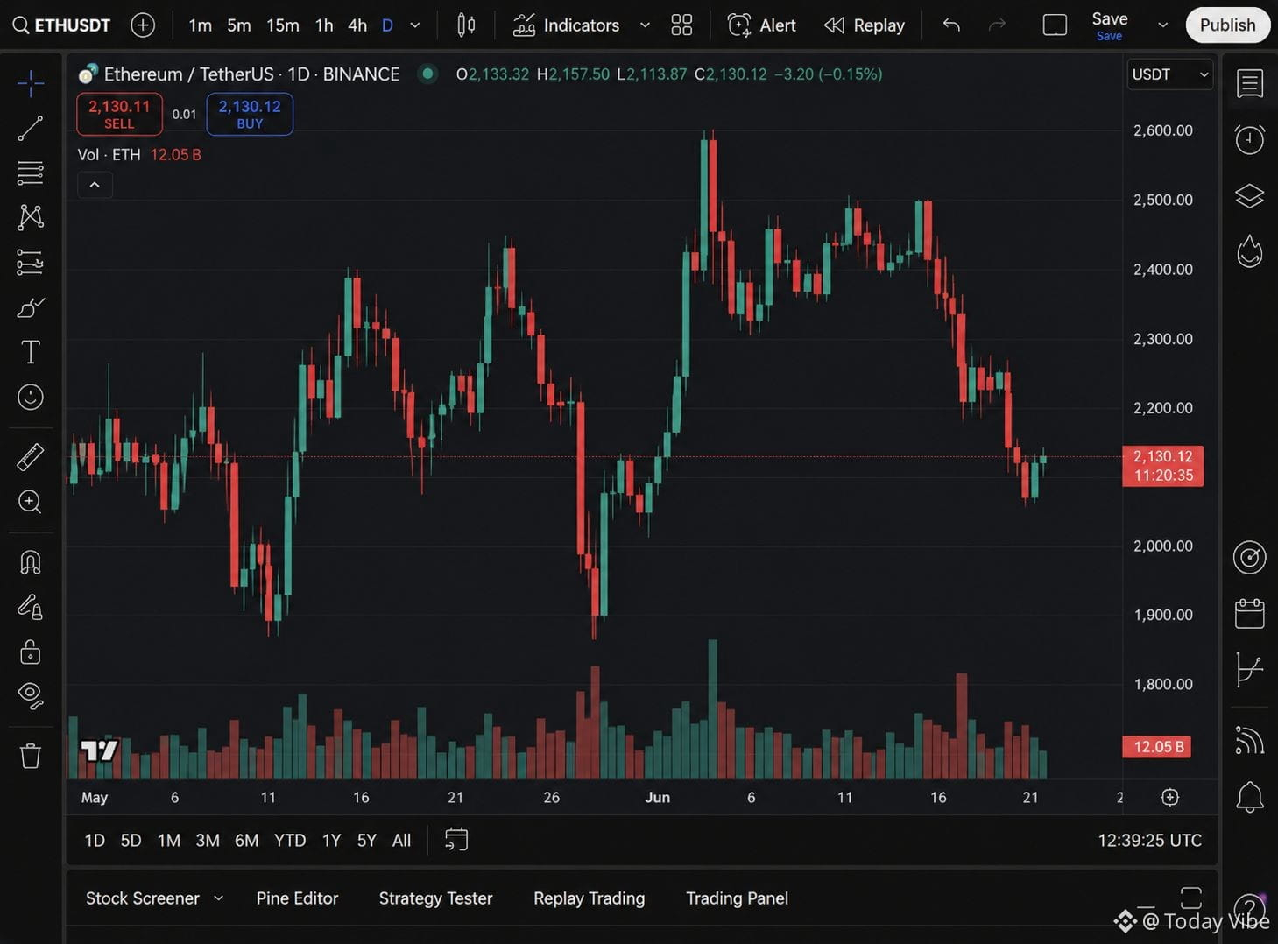Image resolution: width=1278 pixels, height=944 pixels.
Task: Expand the indicator templates dropdown arrow
Action: coord(645,25)
